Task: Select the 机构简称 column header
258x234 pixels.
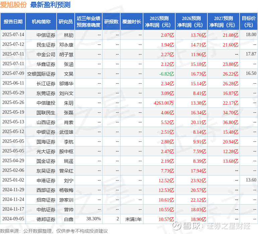Action: pos(41,21)
